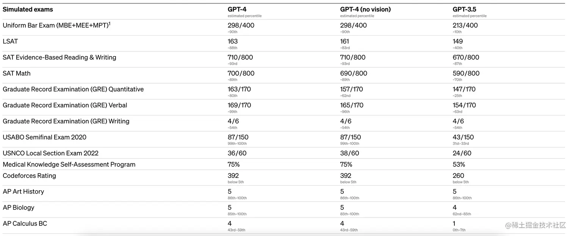This screenshot has width=573, height=236.
Task: Click the USABO Semifinal Exam 2020 label
Action: pyautogui.click(x=45, y=137)
